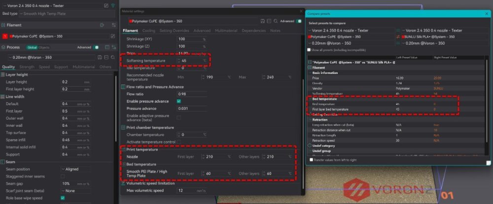
Task: Click the Volumetric speed limitation group icon
Action: pos(124,183)
